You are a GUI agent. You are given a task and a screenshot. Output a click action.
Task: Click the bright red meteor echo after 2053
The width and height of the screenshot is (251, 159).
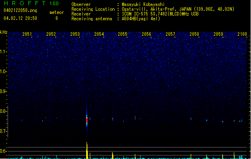(x=87, y=120)
